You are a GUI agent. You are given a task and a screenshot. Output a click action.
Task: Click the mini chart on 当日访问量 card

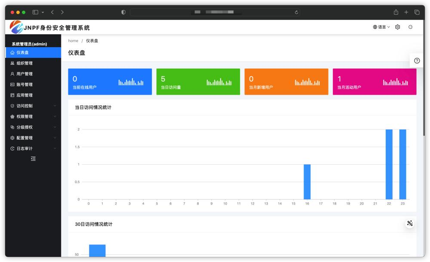219,82
